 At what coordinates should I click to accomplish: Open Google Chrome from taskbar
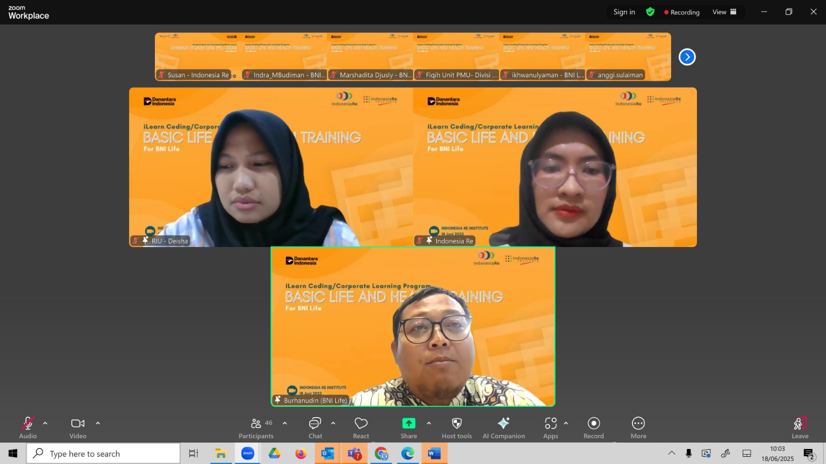[x=382, y=454]
